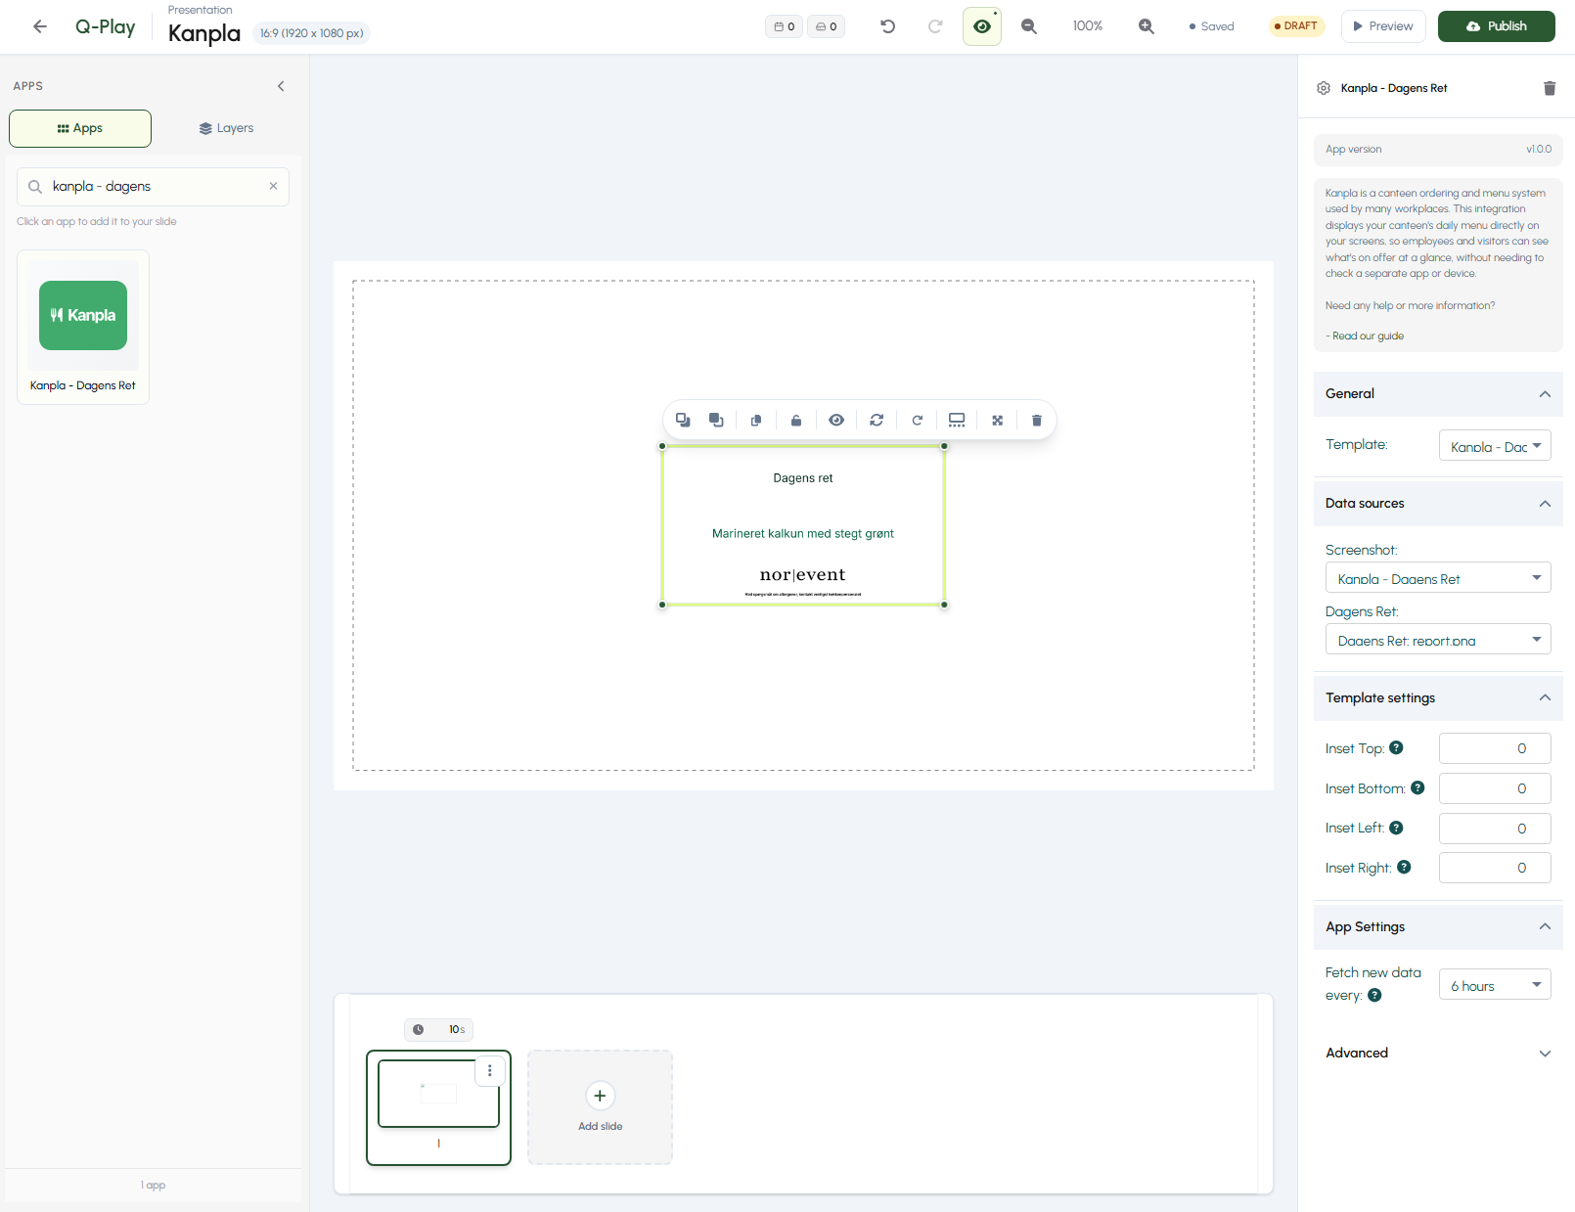Set the slide duration 10s
Viewport: 1575px width, 1212px height.
[438, 1029]
